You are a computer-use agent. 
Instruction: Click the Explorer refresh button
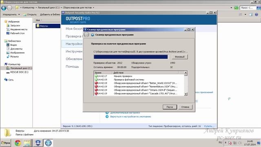coord(236,8)
